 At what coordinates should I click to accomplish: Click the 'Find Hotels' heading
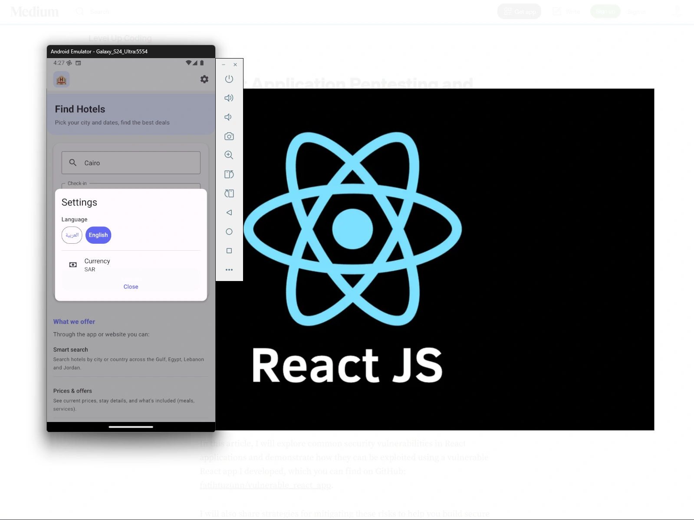[80, 109]
